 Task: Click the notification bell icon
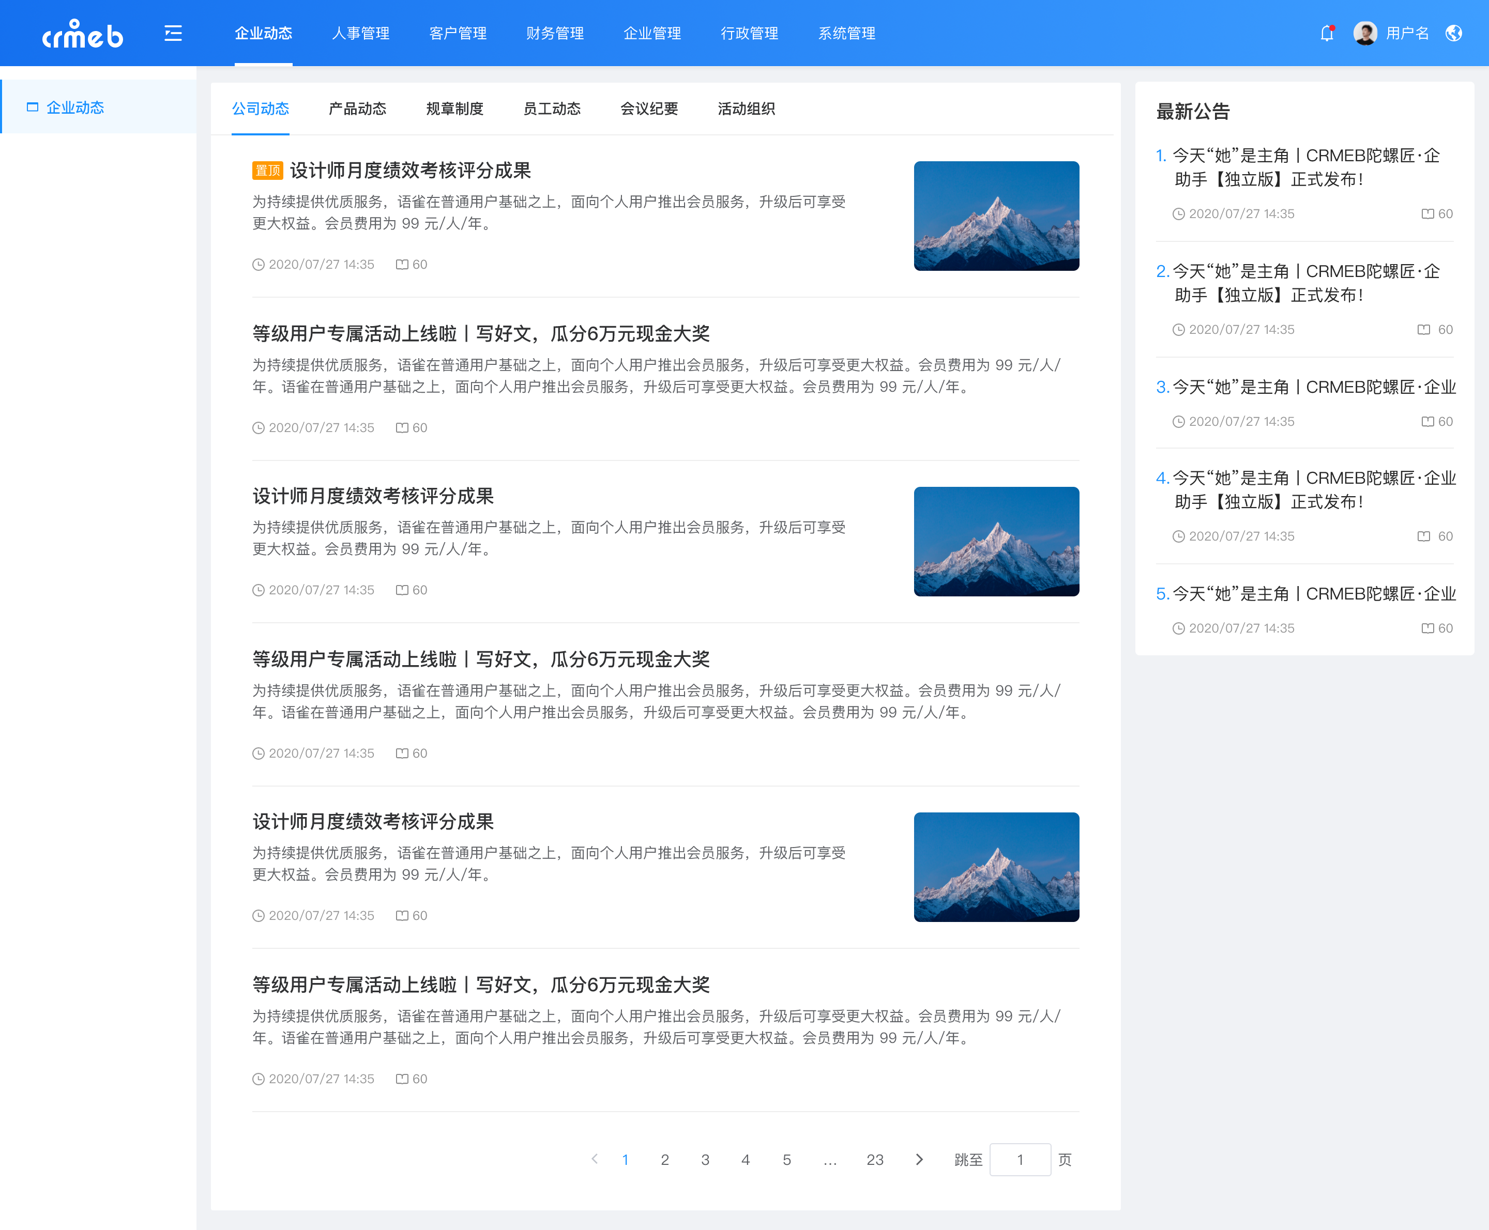(x=1326, y=33)
